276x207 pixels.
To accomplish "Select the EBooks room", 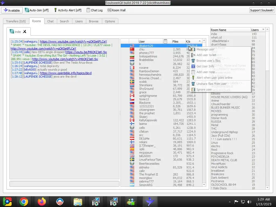I will tap(238, 94).
